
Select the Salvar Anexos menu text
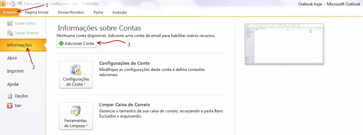click(x=27, y=33)
